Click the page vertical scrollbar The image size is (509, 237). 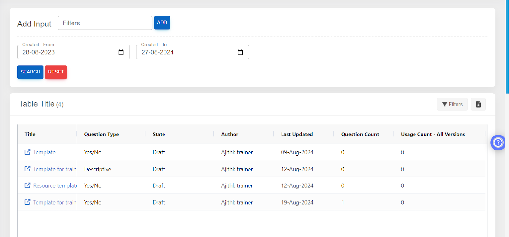507,47
